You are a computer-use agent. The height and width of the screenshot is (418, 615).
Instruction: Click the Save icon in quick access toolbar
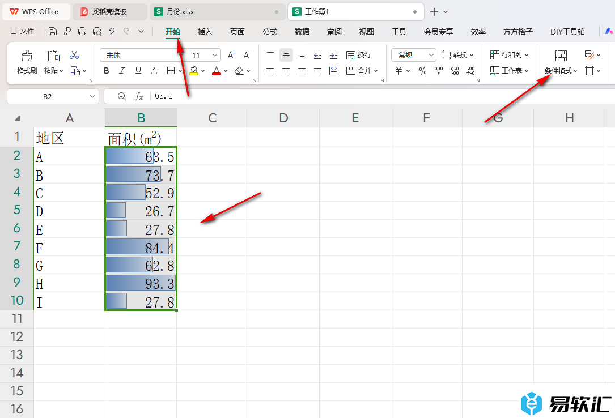pyautogui.click(x=53, y=31)
